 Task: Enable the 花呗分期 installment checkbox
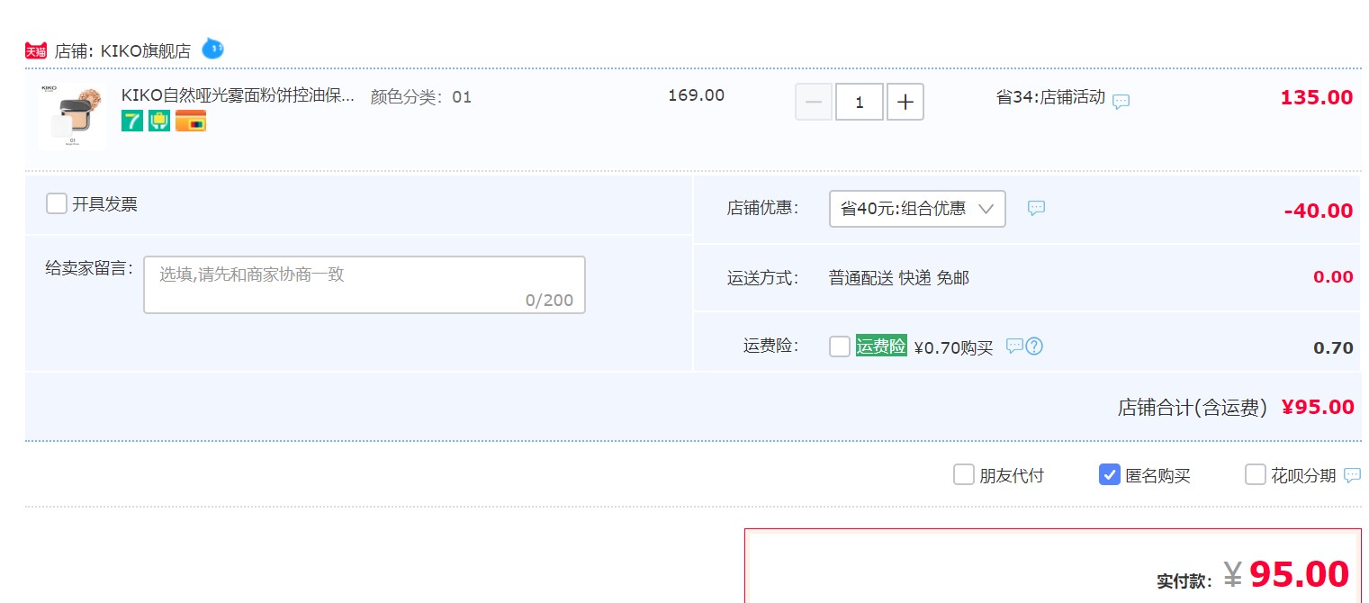click(1256, 474)
